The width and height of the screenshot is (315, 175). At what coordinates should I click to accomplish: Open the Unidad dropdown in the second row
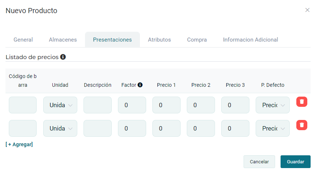click(60, 128)
